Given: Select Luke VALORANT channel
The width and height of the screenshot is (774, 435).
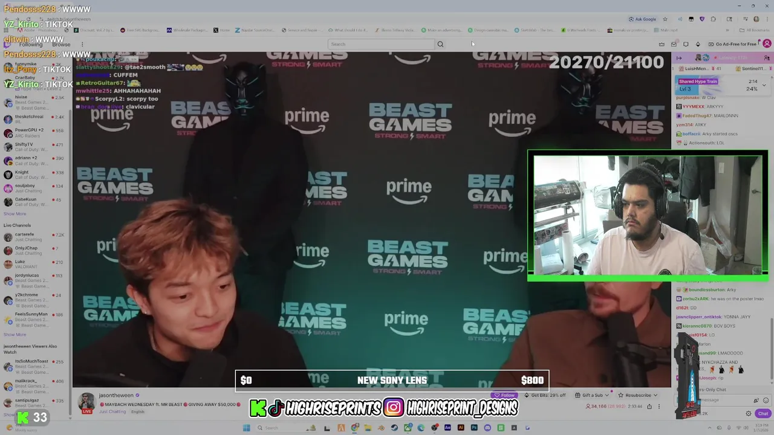Looking at the screenshot, I should pos(35,264).
